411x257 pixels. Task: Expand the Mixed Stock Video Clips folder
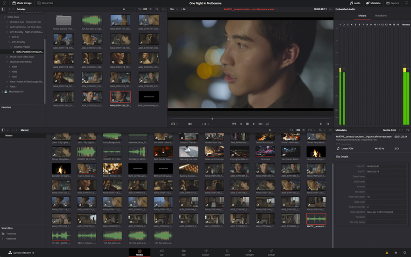(x=7, y=56)
